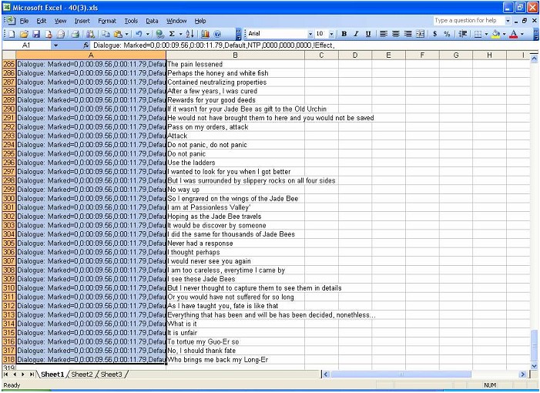Open the Name Box dropdown arrow
540x393 pixels.
[55, 45]
